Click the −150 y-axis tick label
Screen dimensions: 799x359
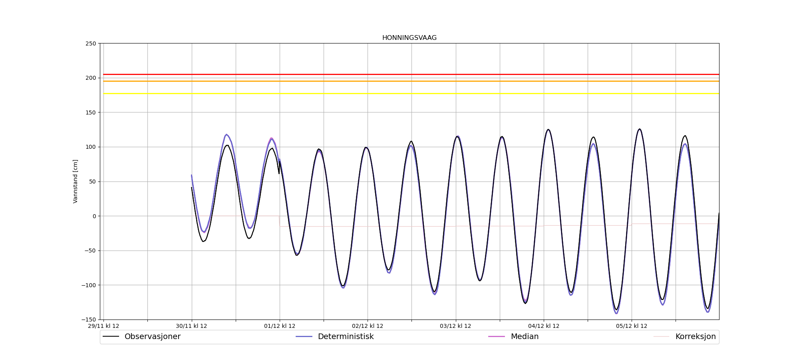click(x=89, y=320)
